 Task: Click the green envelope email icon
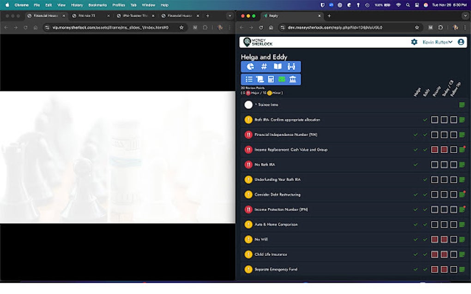tap(282, 79)
